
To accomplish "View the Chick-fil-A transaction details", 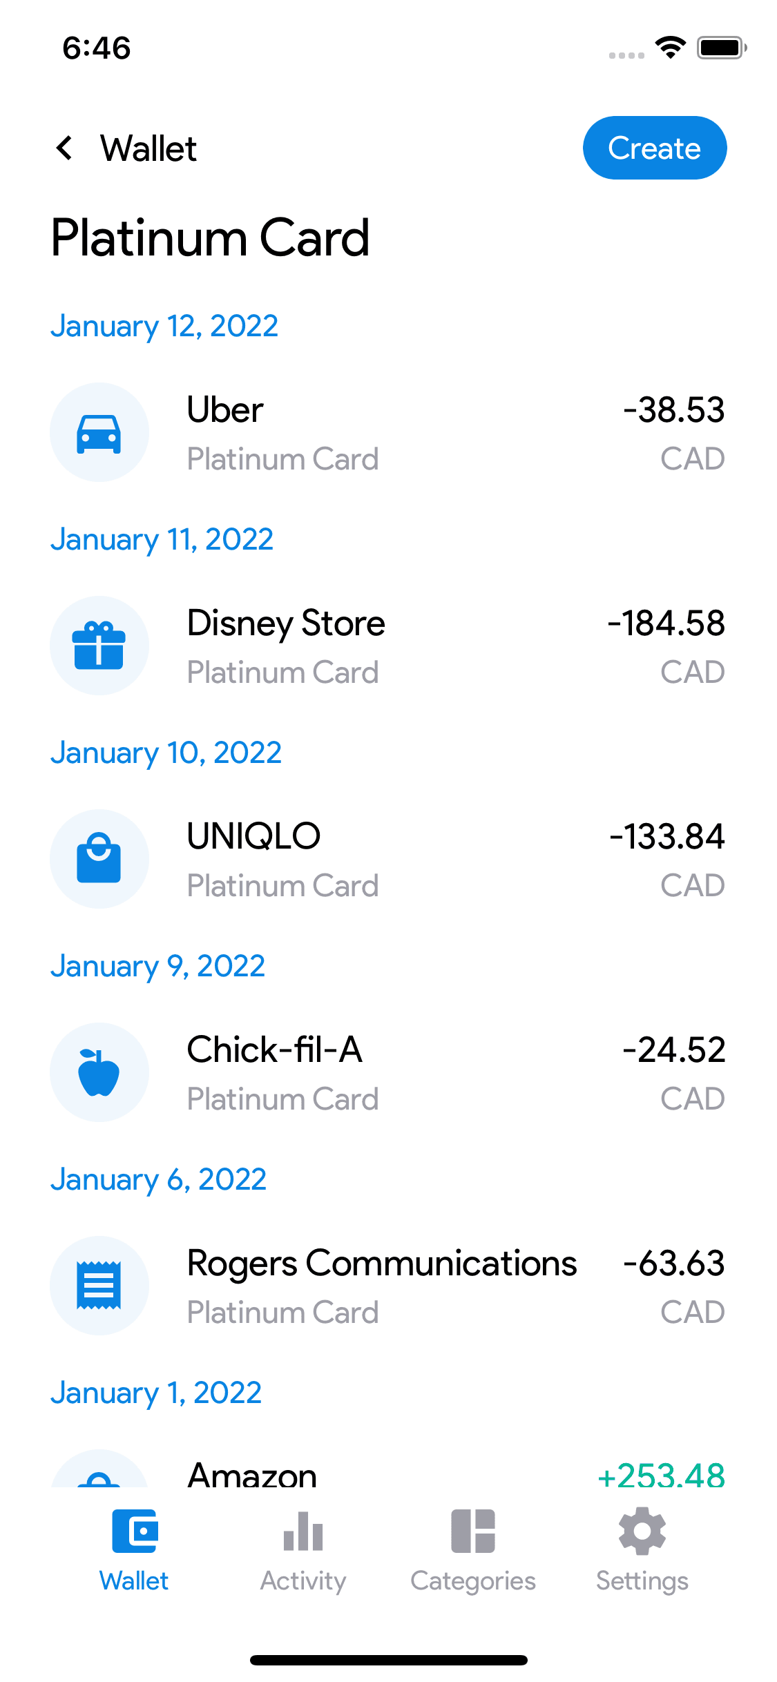I will pyautogui.click(x=275, y=1050).
